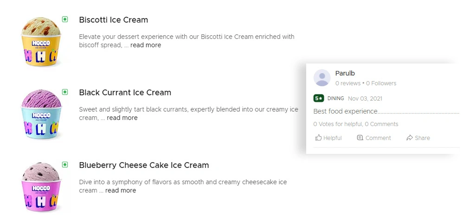
Task: Open reviewer name Parulb
Action: [x=345, y=73]
